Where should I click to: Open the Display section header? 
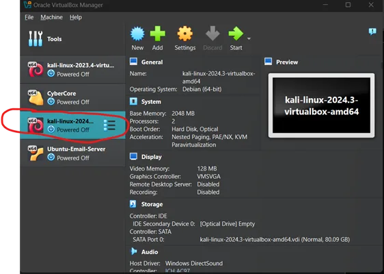click(x=152, y=157)
